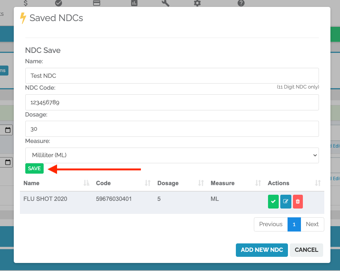Click the (11 Digit NDC only) hint text
This screenshot has height=271, width=340.
pos(298,87)
